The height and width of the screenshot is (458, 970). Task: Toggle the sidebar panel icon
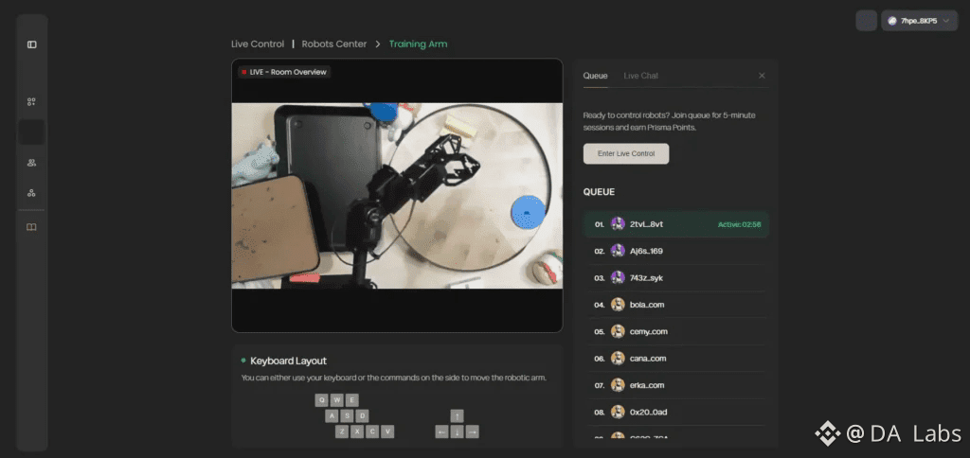(x=31, y=44)
